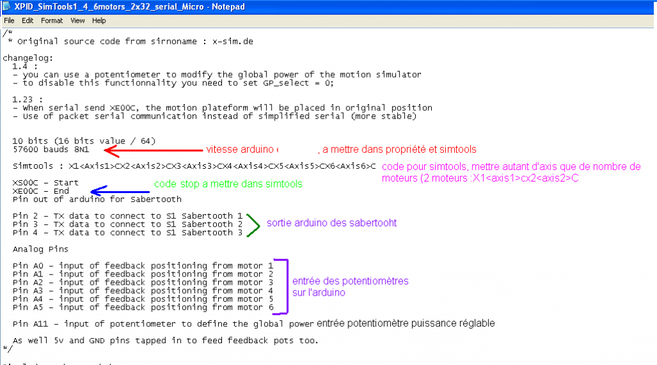
Task: Click the green 'code stop a mettre dans simtools' note
Action: (228, 184)
